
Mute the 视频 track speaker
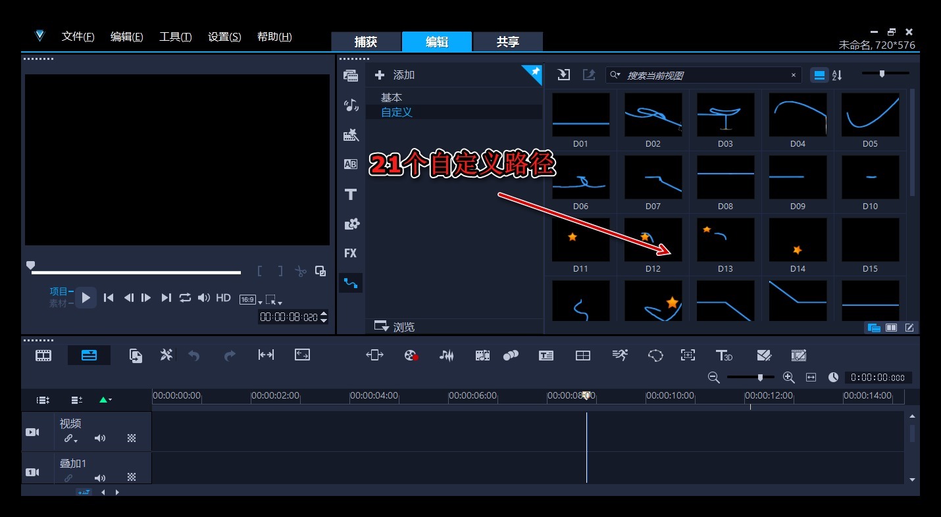pyautogui.click(x=99, y=438)
